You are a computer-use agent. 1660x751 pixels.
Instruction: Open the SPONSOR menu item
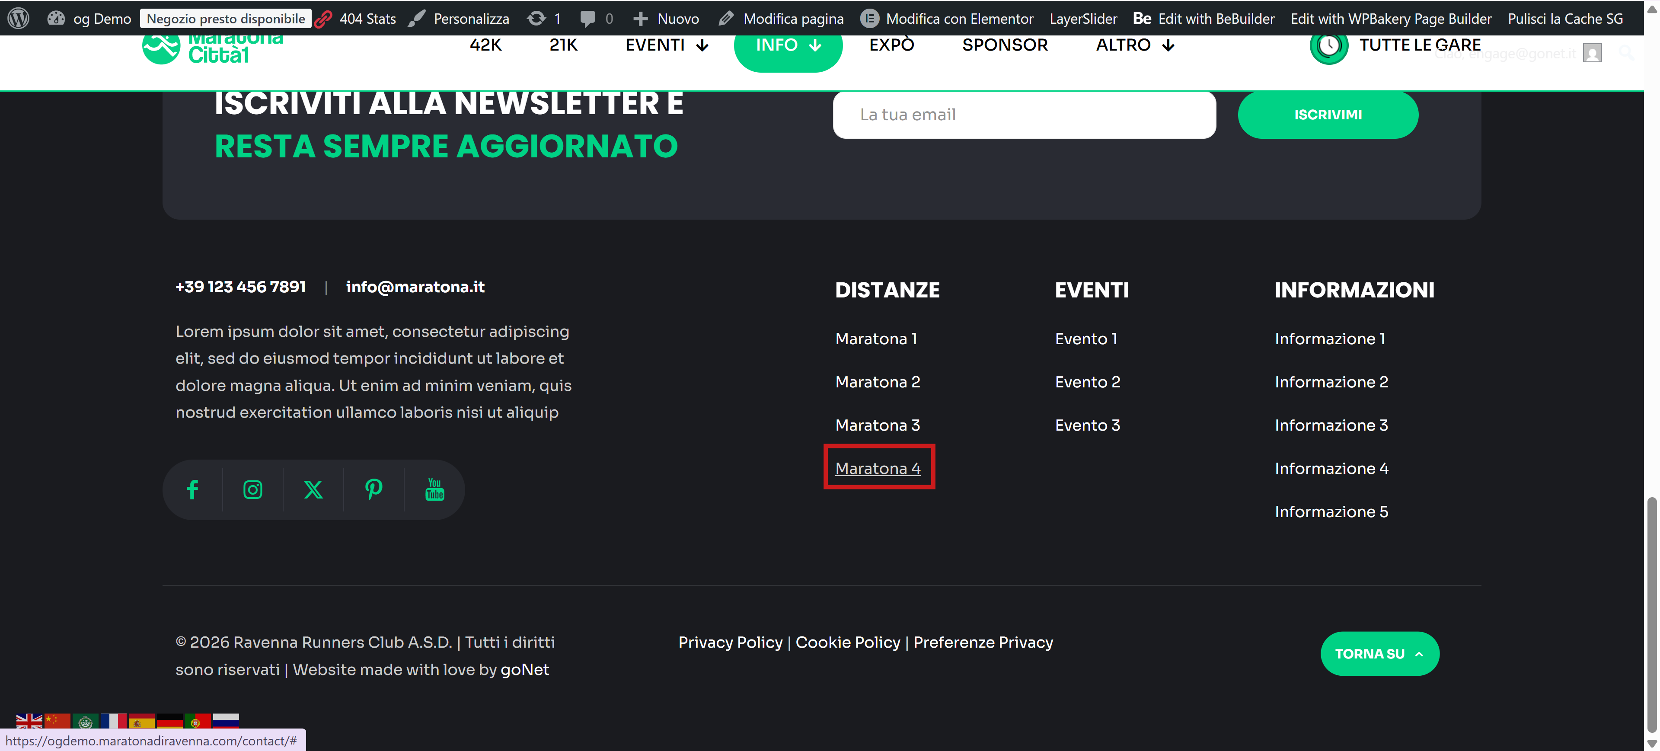[1005, 45]
